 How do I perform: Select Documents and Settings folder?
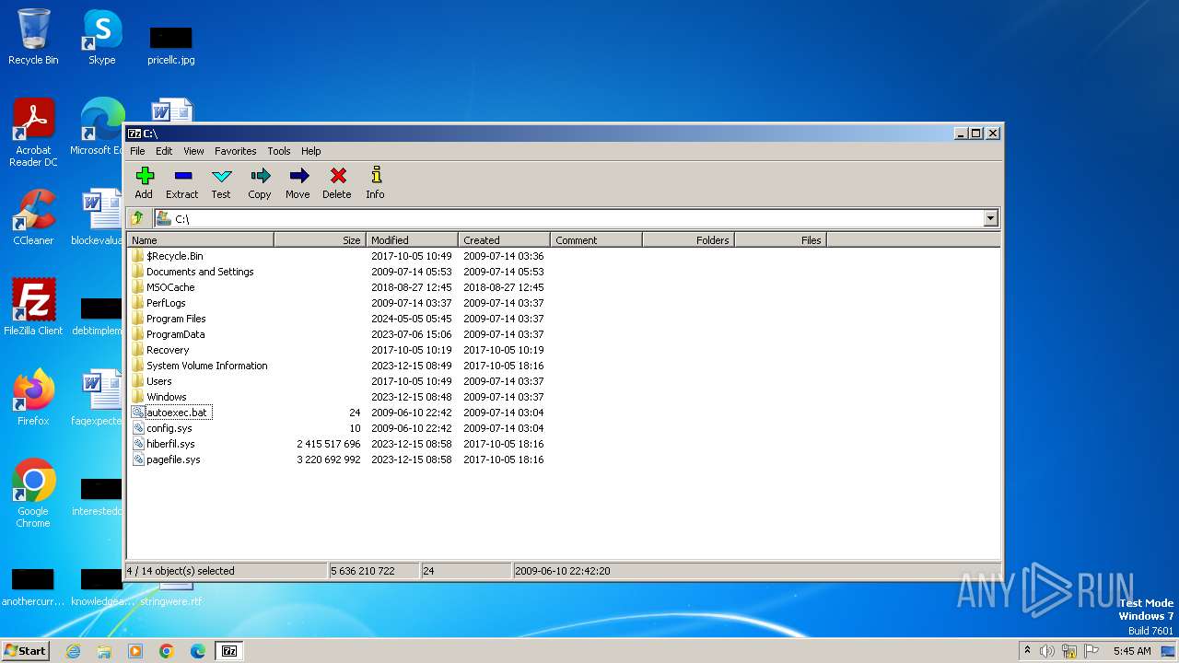pyautogui.click(x=200, y=272)
